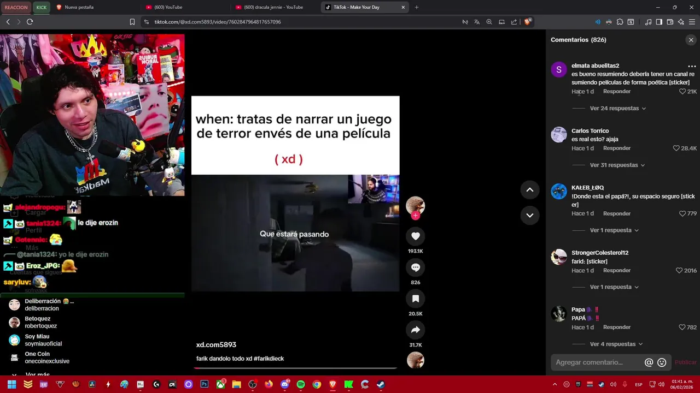Open browser extensions puzzle icon

pos(620,22)
